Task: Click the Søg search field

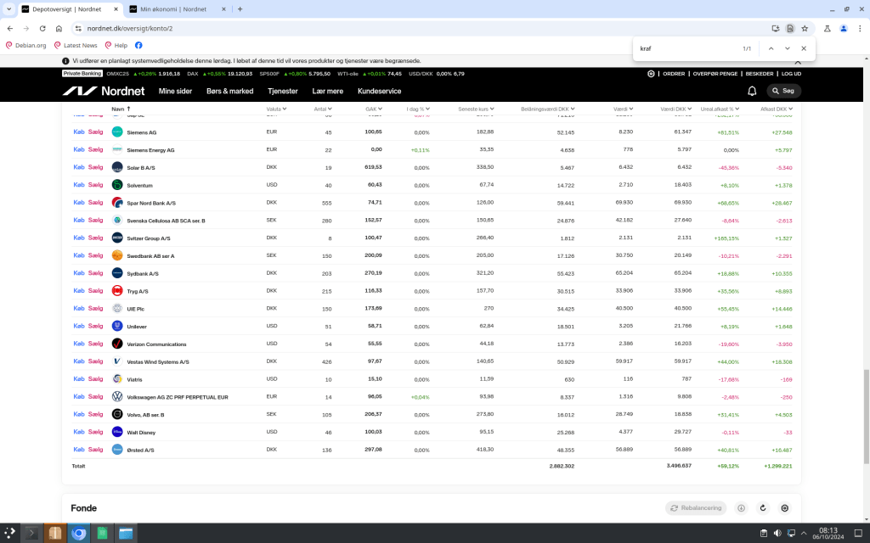Action: [x=783, y=91]
